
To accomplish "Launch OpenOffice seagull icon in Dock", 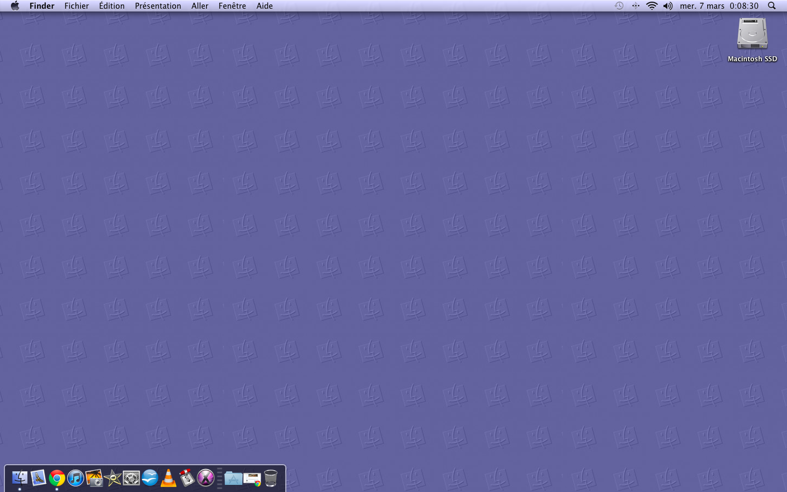I will [150, 478].
